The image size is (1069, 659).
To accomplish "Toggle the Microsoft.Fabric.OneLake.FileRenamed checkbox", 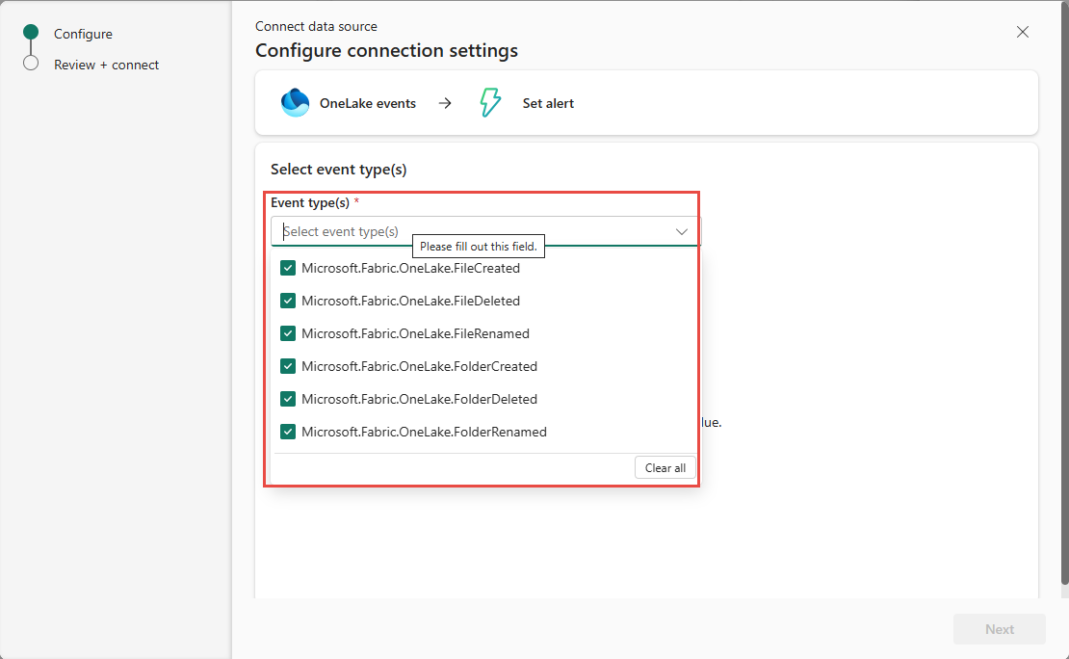I will [x=288, y=333].
